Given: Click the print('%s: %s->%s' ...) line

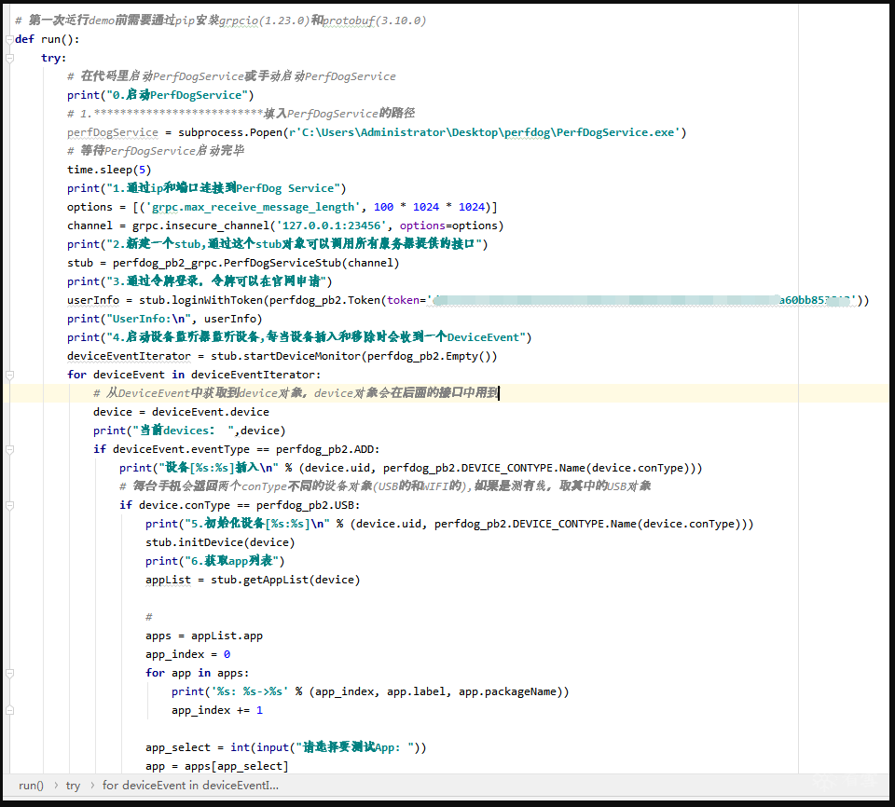Looking at the screenshot, I should coord(370,691).
